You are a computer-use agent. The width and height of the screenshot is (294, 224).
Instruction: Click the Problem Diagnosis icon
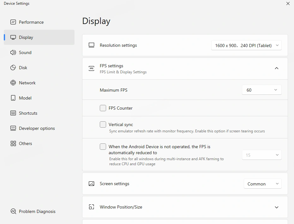pyautogui.click(x=13, y=211)
